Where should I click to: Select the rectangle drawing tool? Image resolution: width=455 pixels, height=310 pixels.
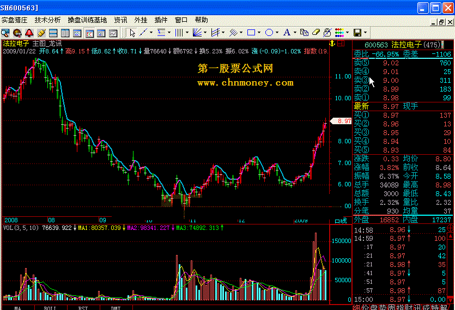[x=251, y=33]
